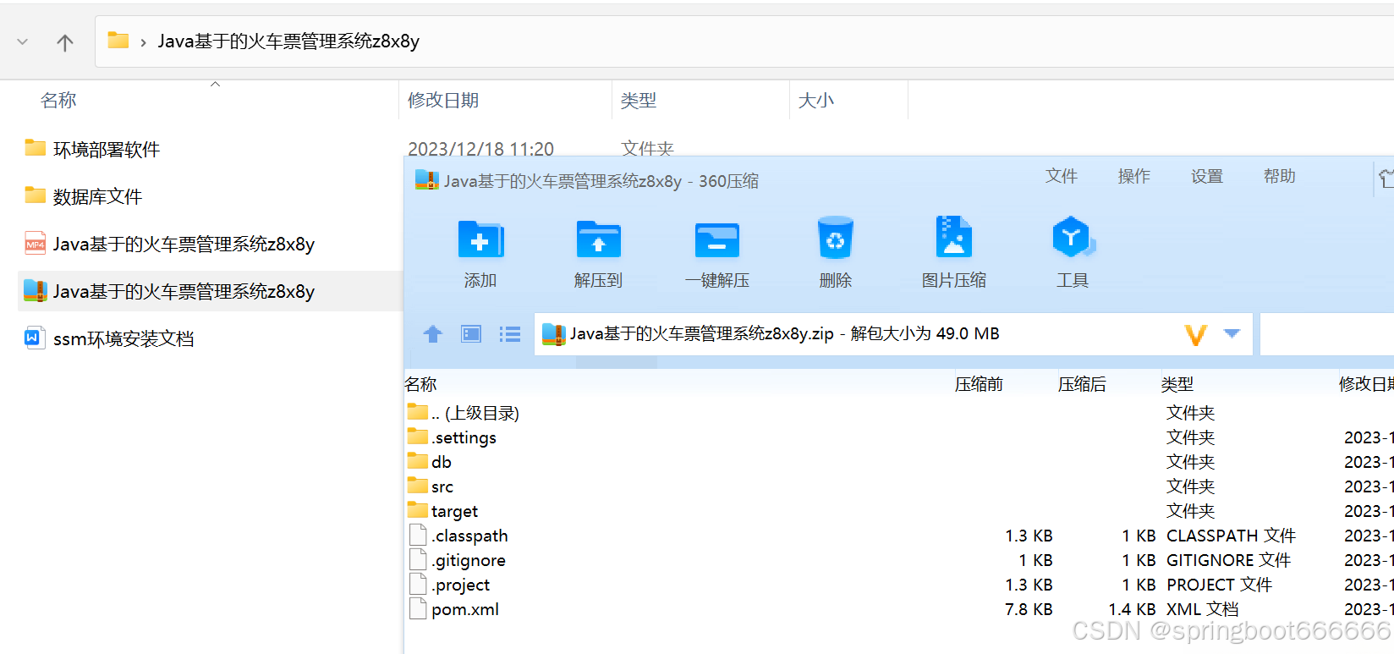Click the skin shirt icon at the 360压缩 title bar edge

1386,178
